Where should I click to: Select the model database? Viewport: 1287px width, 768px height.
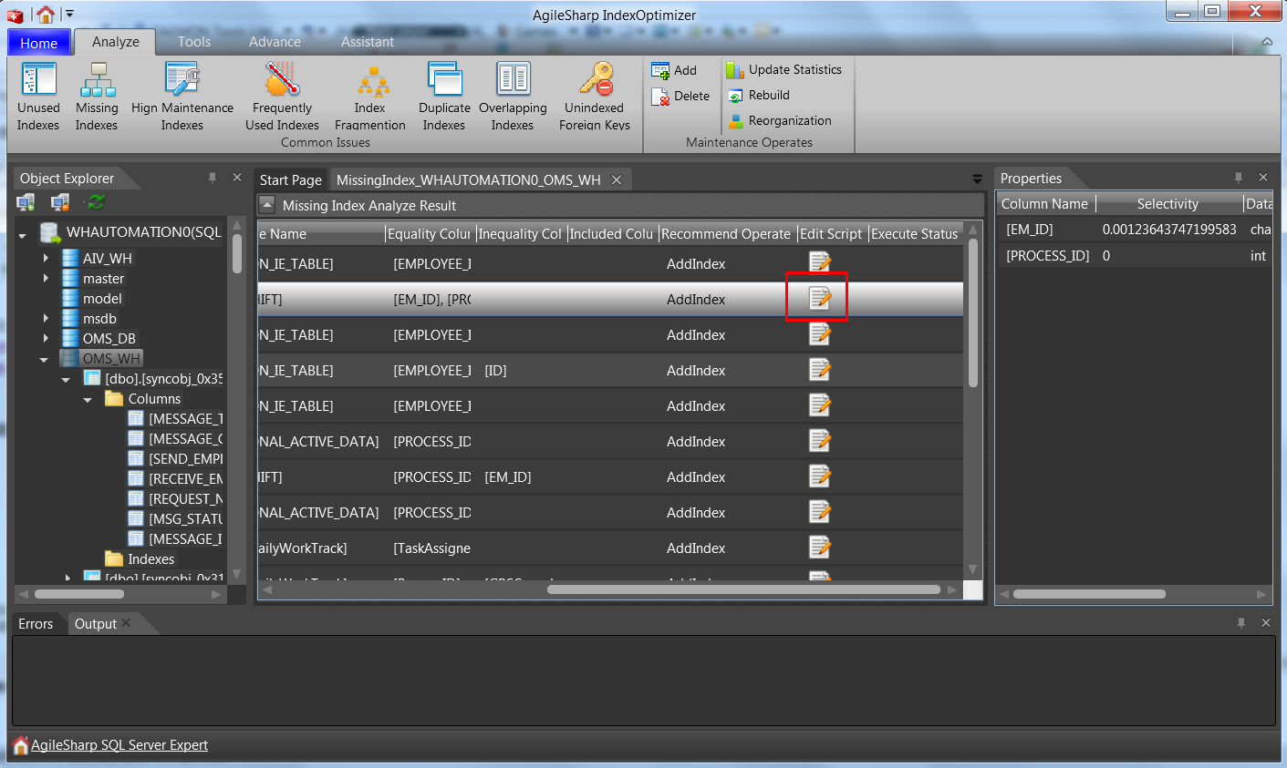point(102,299)
